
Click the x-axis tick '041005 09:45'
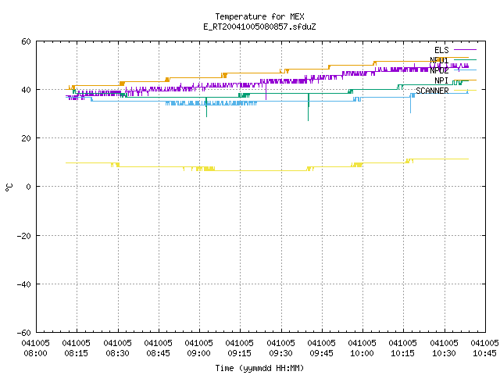321,348
